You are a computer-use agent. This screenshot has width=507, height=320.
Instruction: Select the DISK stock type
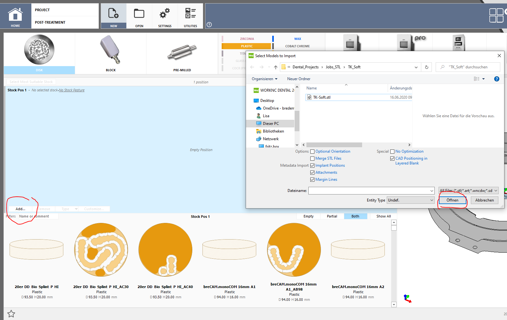click(39, 54)
